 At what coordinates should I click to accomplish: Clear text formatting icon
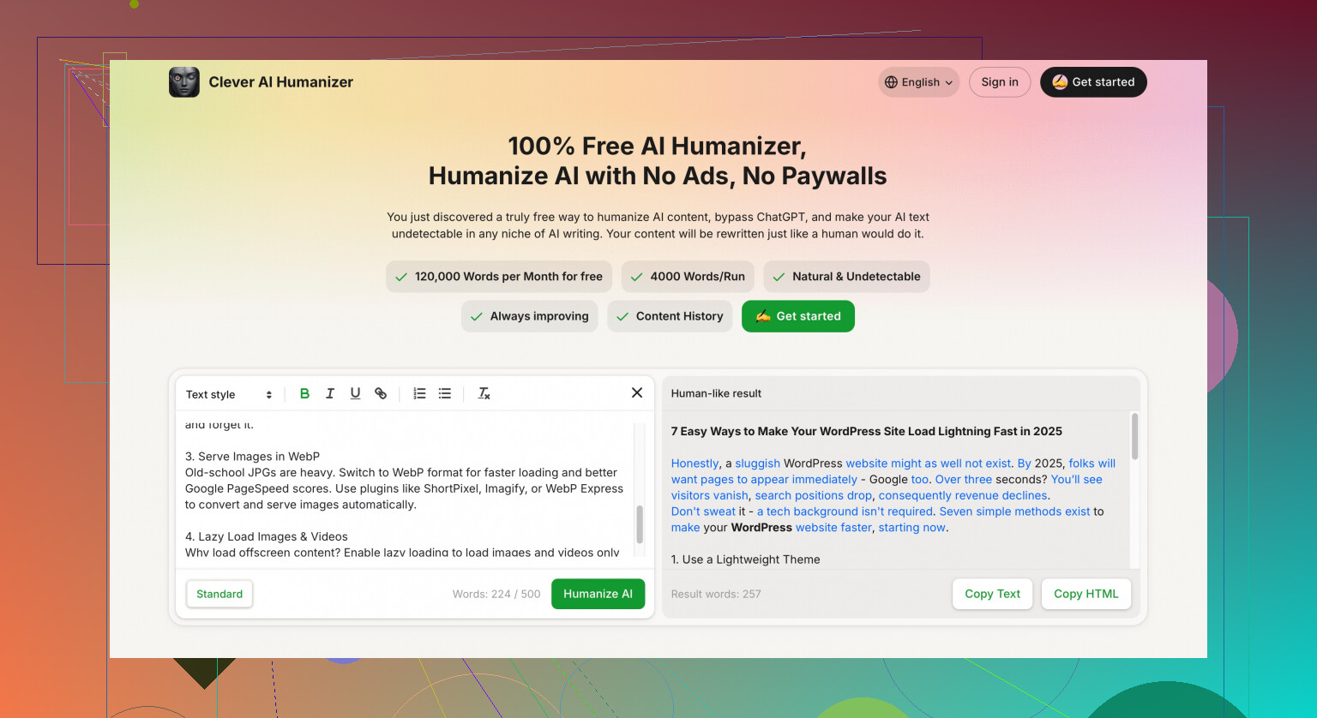click(x=484, y=393)
